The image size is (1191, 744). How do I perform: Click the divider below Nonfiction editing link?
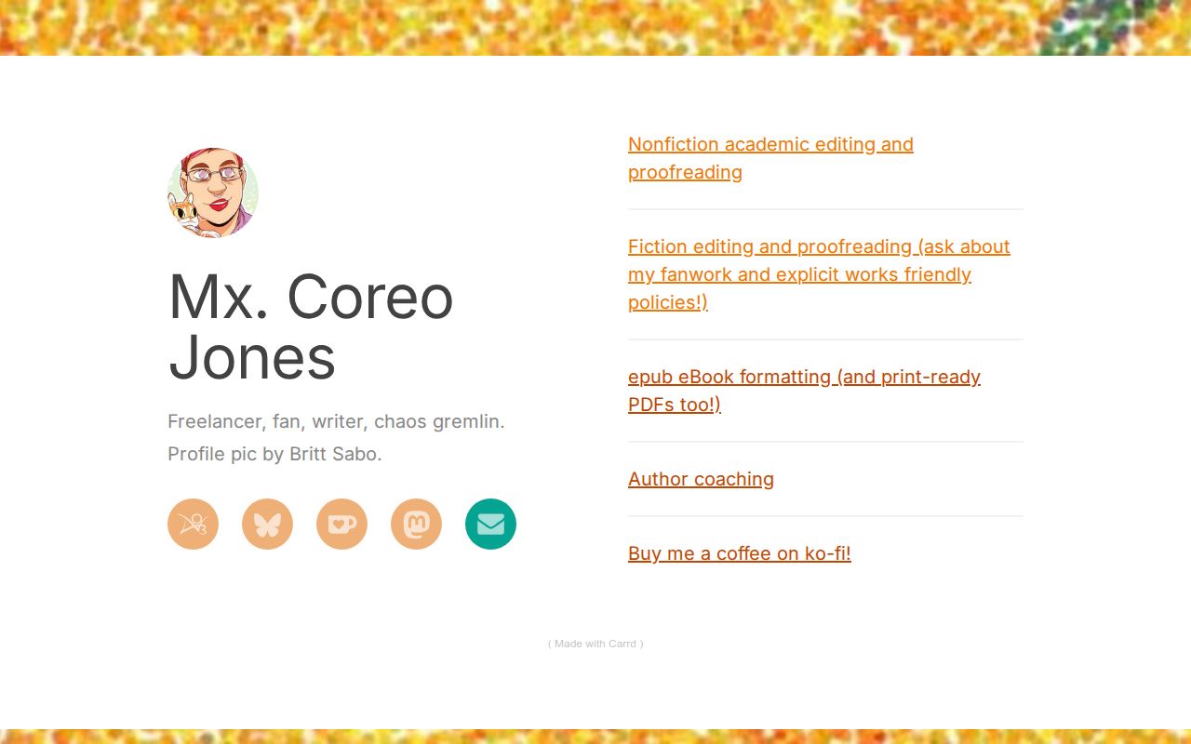(x=825, y=209)
